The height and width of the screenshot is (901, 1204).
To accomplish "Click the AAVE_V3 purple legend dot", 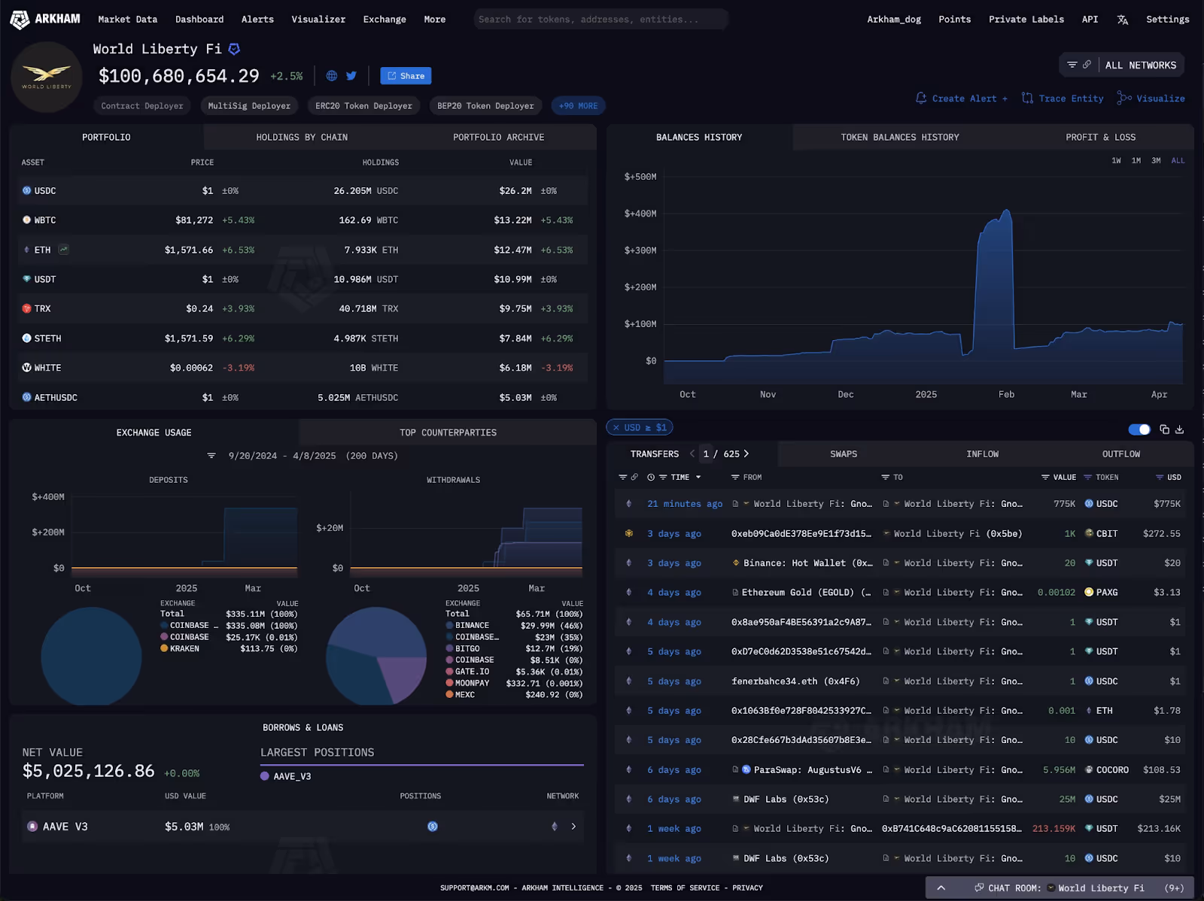I will (265, 776).
